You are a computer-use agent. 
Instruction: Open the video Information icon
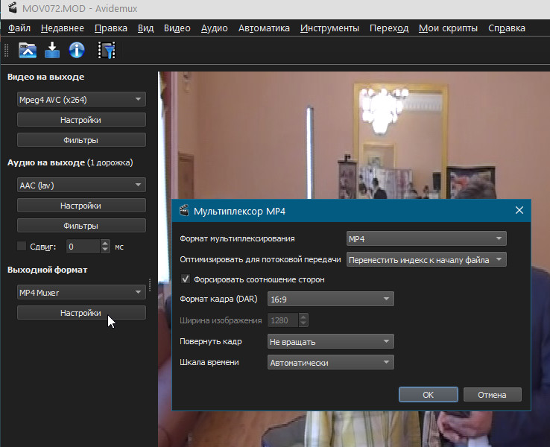[77, 50]
